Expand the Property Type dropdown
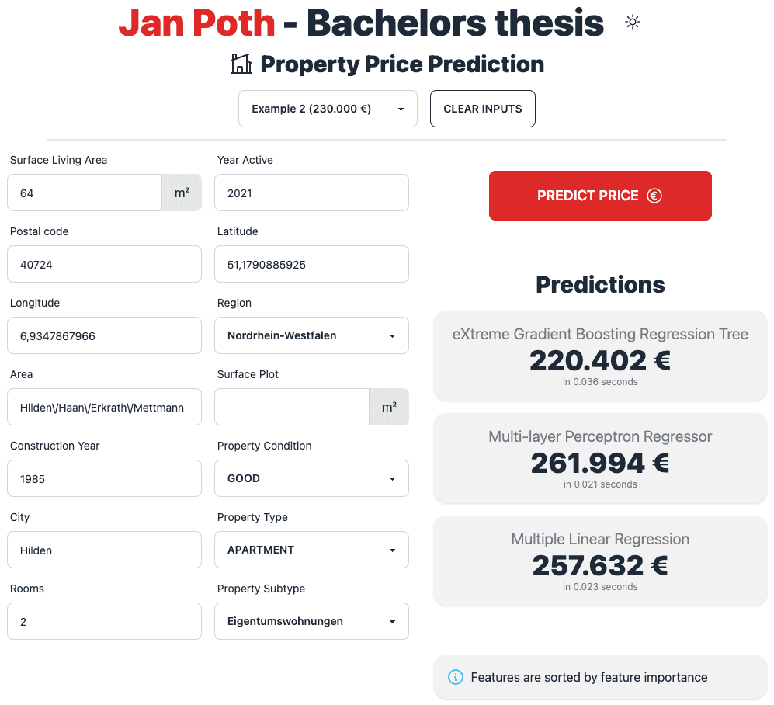 tap(311, 550)
